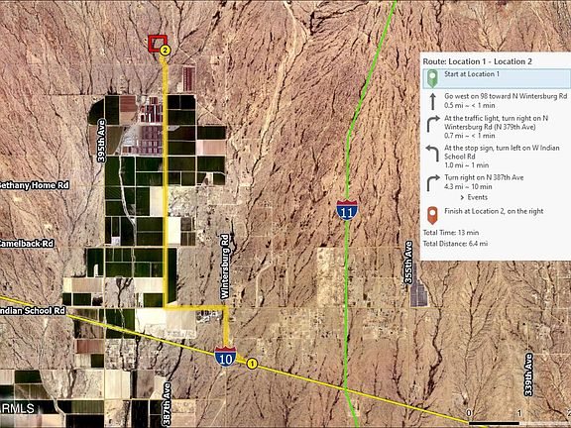The width and height of the screenshot is (571, 428).
Task: Expand the Events section in directions
Action: click(474, 197)
